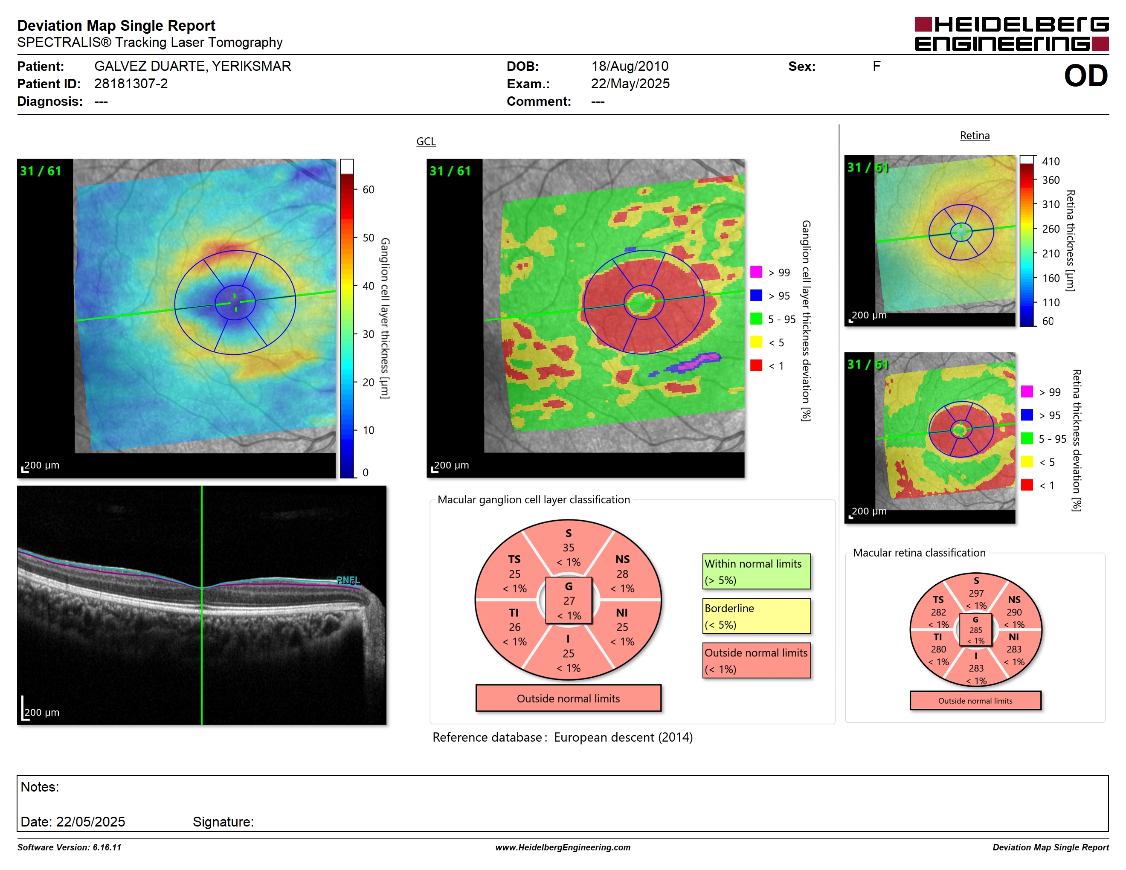The height and width of the screenshot is (870, 1126).
Task: Select the red < 1 swatch in GCL deviation legend
Action: click(x=756, y=365)
